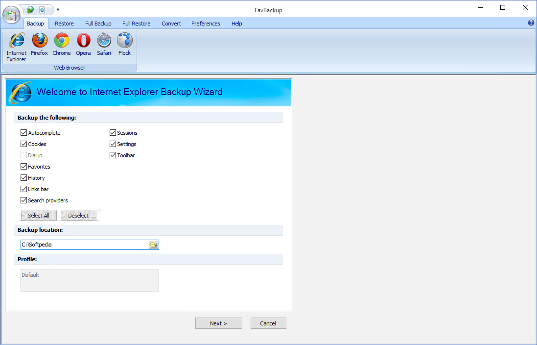Select the Firefox browser icon

coord(39,45)
